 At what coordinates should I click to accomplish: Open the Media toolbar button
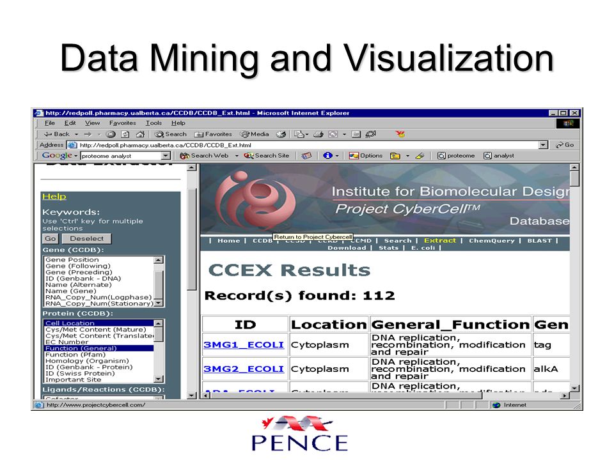(x=255, y=134)
